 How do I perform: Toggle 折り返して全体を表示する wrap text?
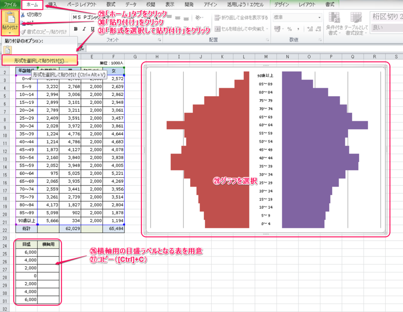tap(241, 18)
